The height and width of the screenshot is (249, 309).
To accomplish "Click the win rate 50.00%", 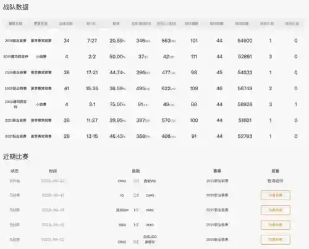I will [x=117, y=56].
